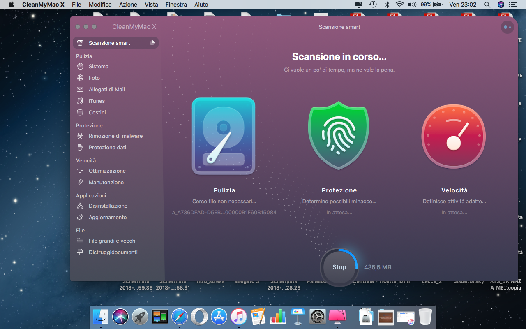Viewport: 526px width, 329px height.
Task: Click the scanned size 435,5 MB text
Action: [378, 267]
